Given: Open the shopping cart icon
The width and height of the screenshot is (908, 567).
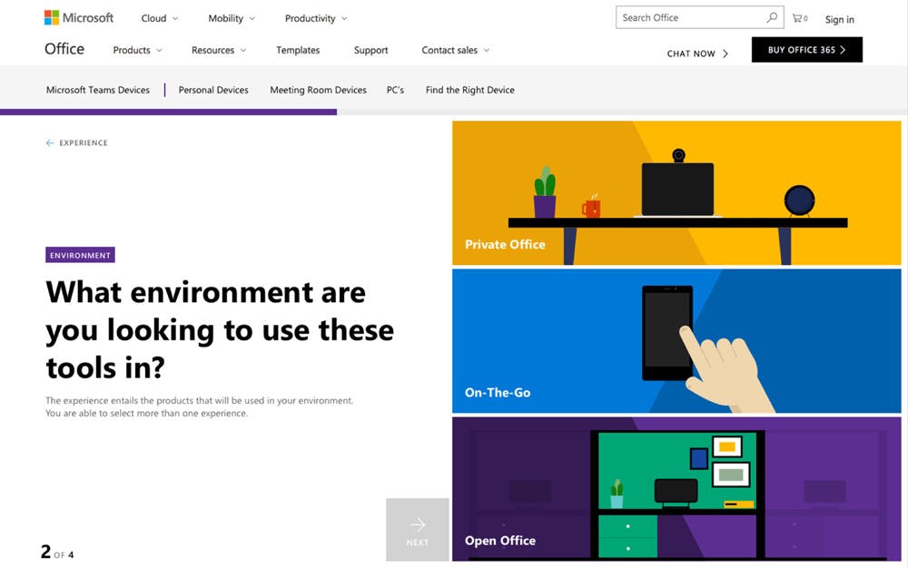Looking at the screenshot, I should 800,18.
